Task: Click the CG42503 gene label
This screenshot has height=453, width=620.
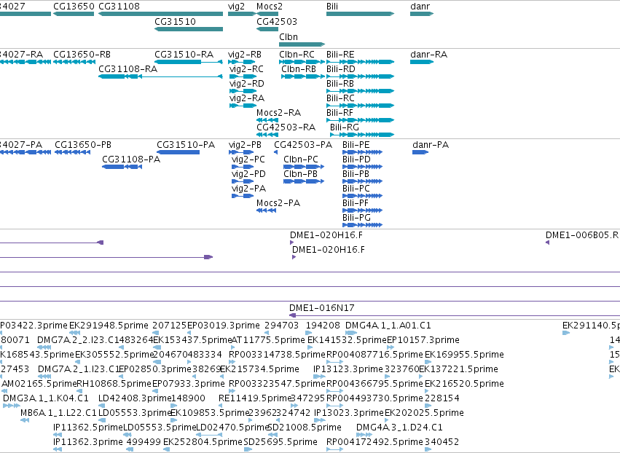Action: [x=277, y=21]
